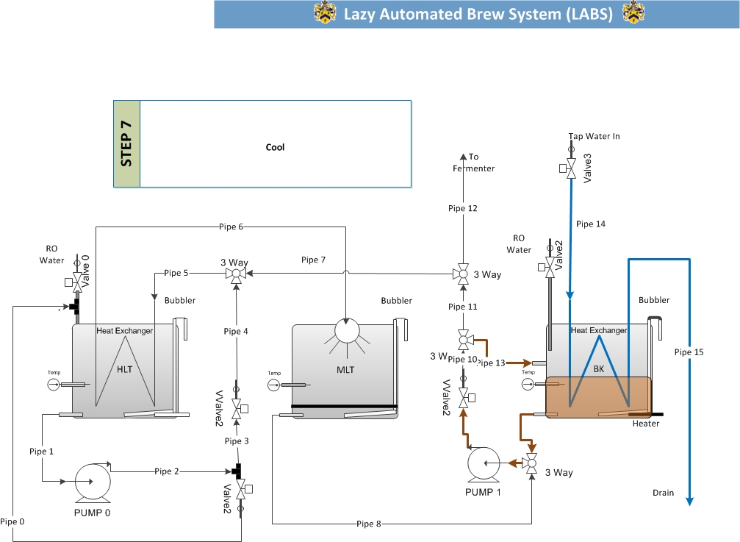Screen dimensions: 740x542
Task: Click the Pipe 0 label
Action: pyautogui.click(x=12, y=521)
